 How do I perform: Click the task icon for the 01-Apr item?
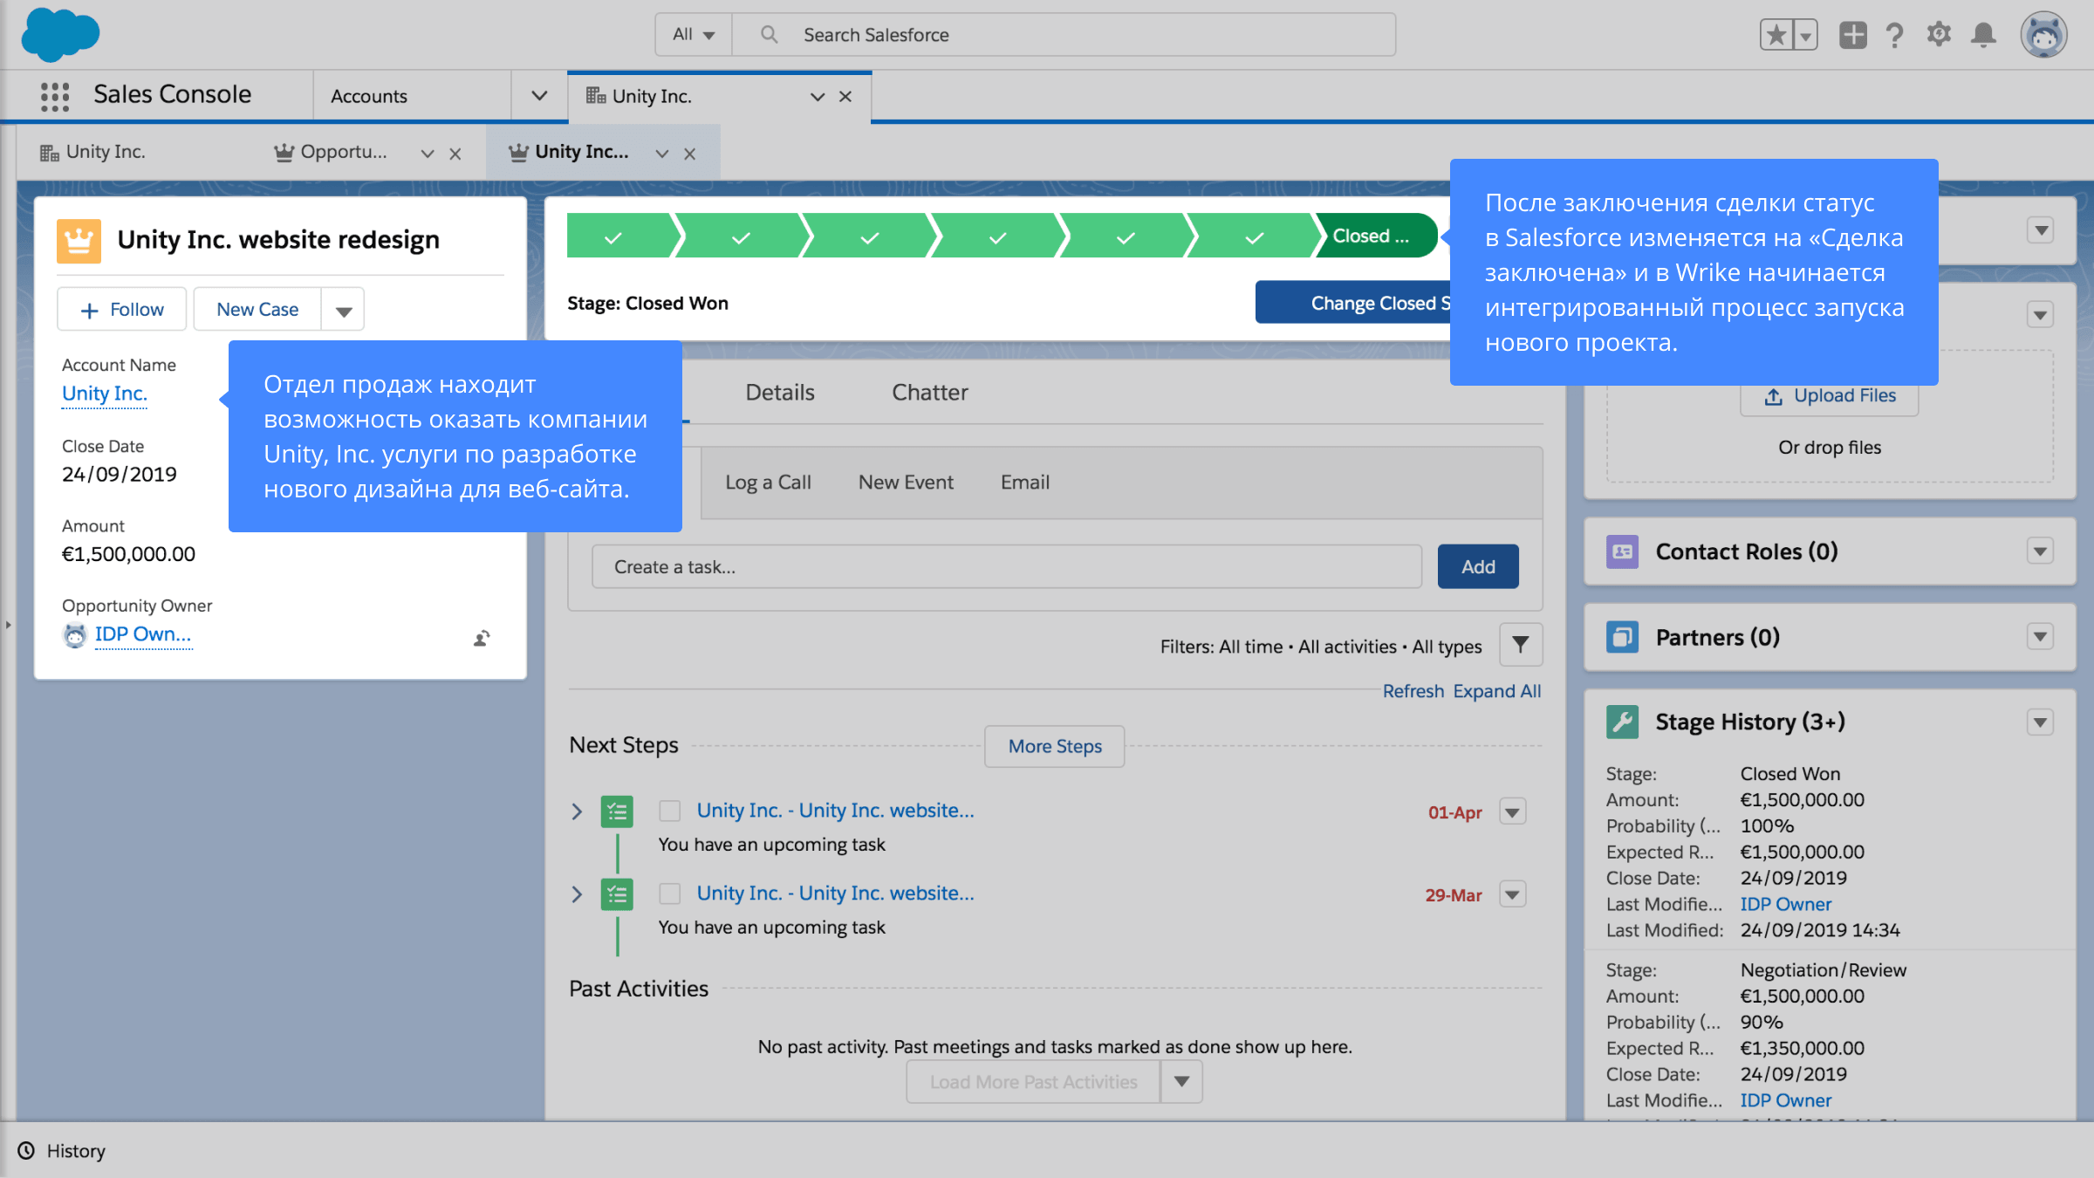click(617, 812)
